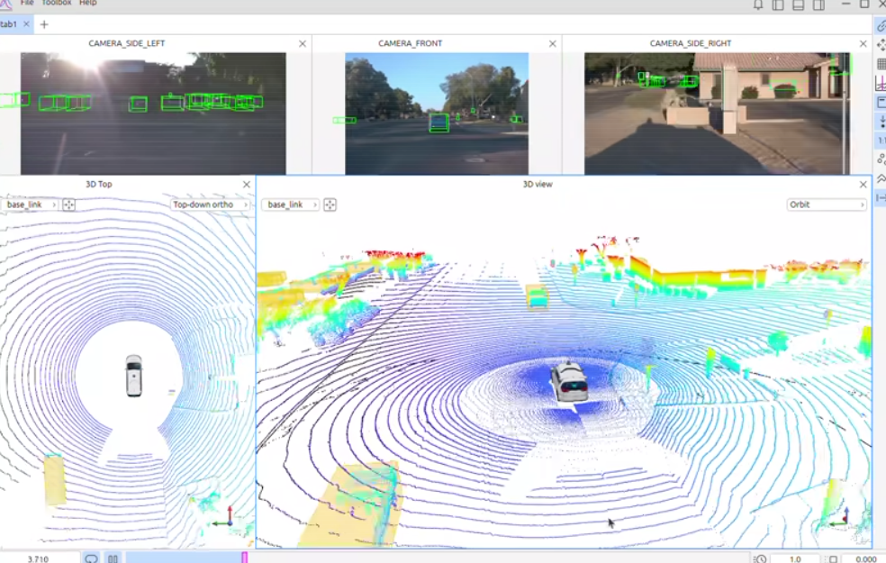
Task: Click the grid icon in right toolbar
Action: coord(881,64)
